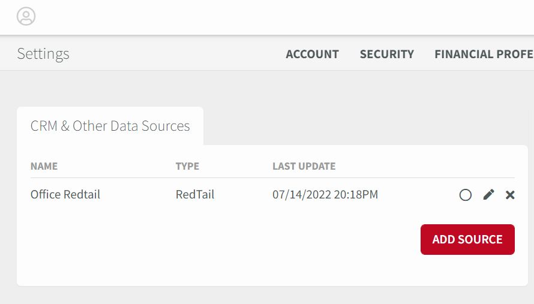Select the circle radio for Office Redtail
This screenshot has width=534, height=304.
[465, 195]
